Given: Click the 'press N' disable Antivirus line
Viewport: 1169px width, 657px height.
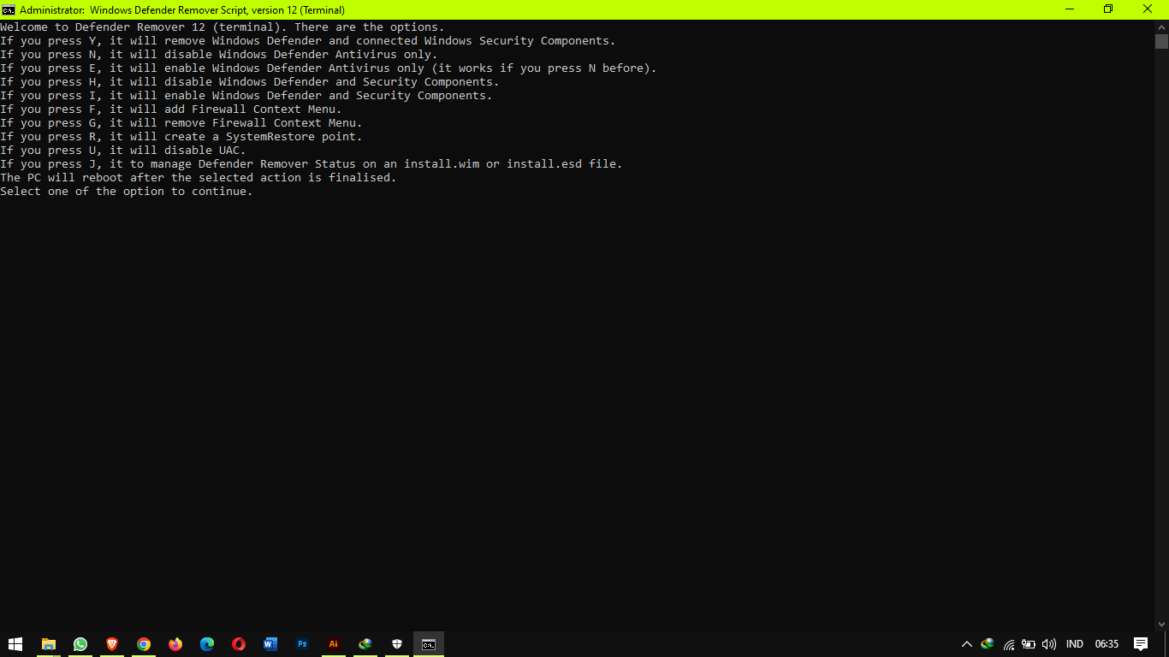Looking at the screenshot, I should 219,55.
